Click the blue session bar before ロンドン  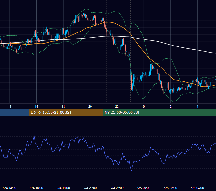(x=15, y=112)
